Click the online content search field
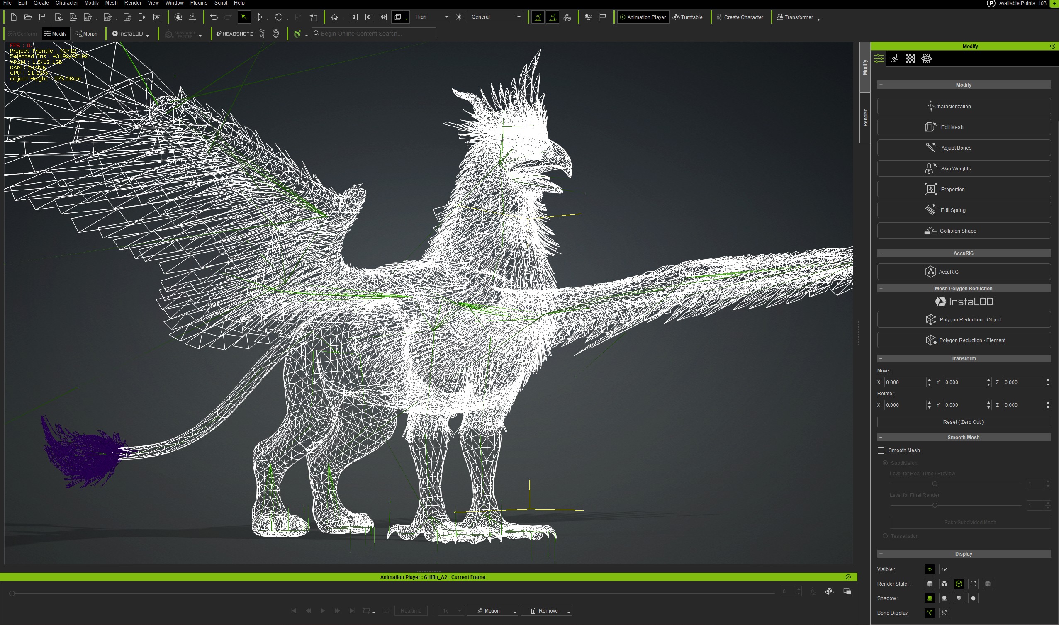The height and width of the screenshot is (625, 1059). [375, 34]
